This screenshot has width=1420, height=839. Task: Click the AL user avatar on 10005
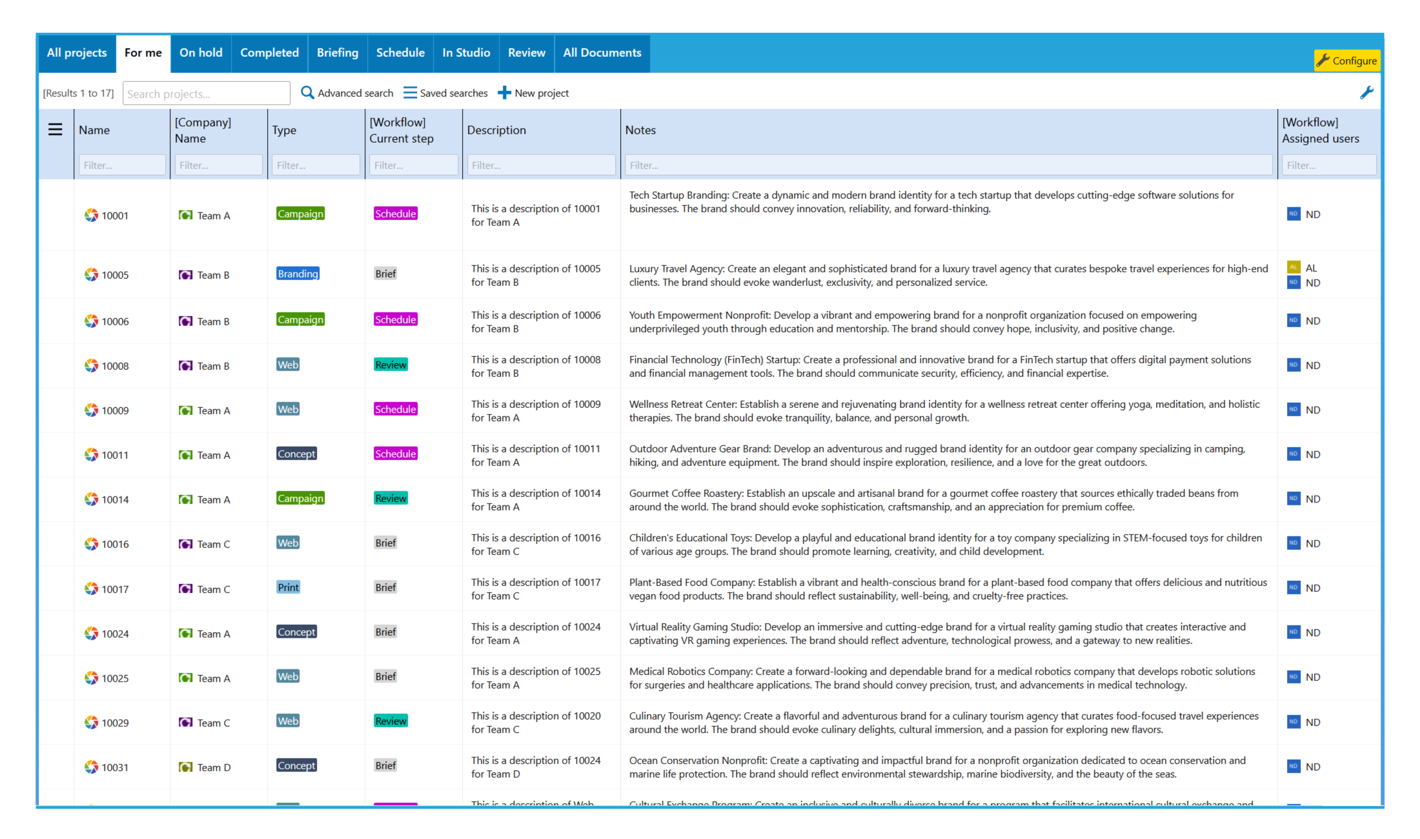(1293, 267)
